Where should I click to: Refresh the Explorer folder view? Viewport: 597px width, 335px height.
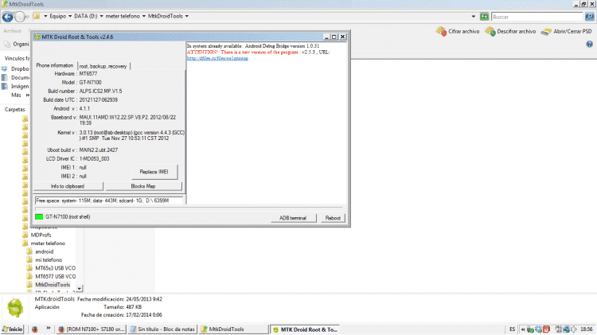(484, 17)
